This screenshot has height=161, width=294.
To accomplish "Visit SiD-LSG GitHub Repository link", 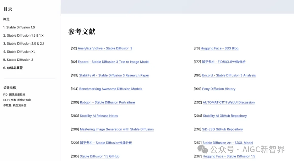I will click(222, 129).
